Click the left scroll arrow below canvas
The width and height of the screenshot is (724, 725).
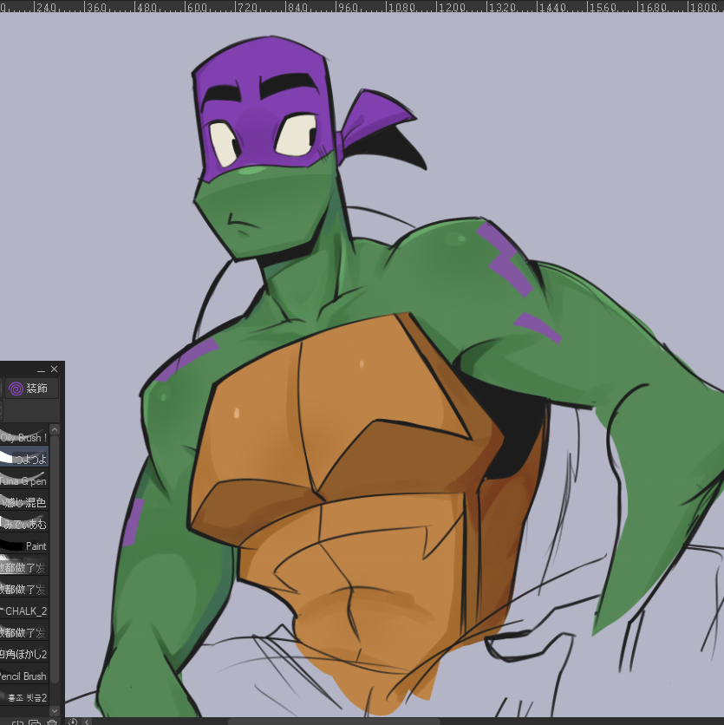pos(87,722)
